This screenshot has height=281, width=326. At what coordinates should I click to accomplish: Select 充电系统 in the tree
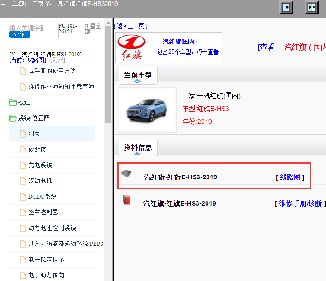pos(40,165)
